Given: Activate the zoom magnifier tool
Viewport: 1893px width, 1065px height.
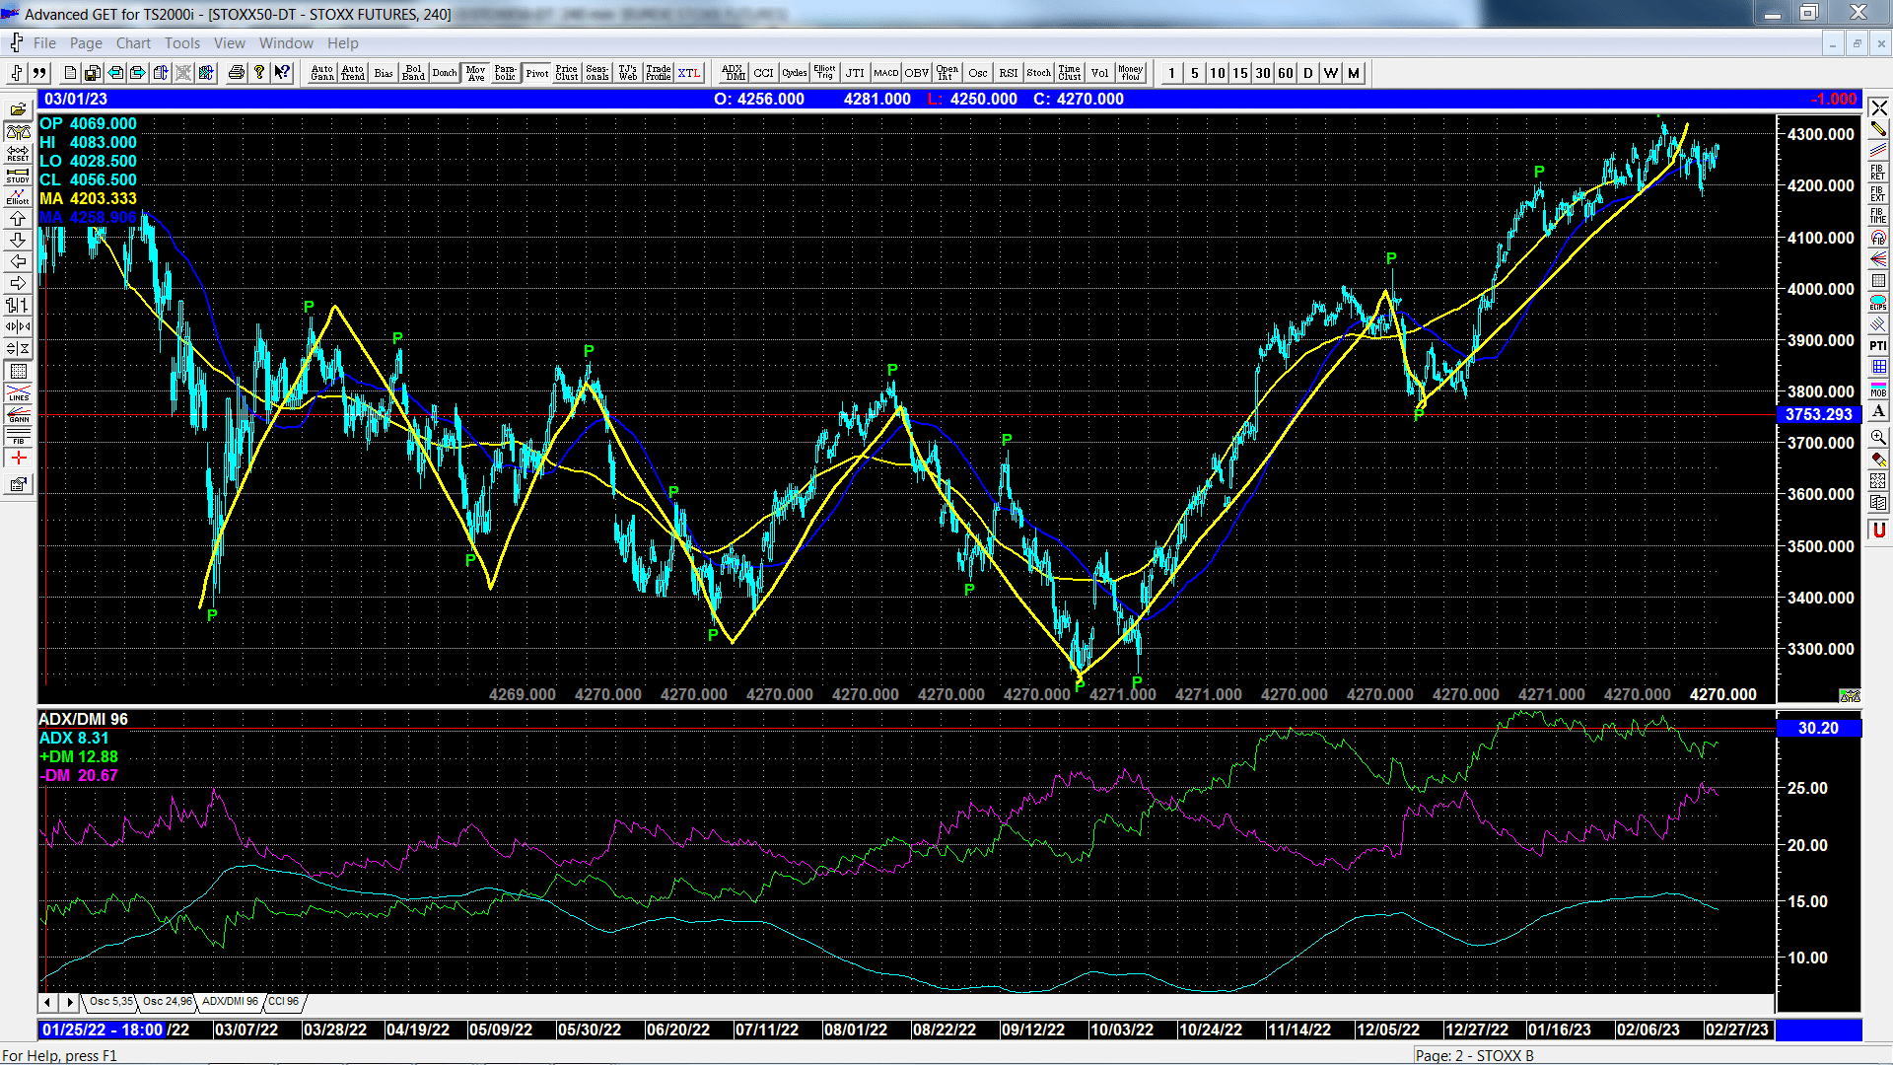Looking at the screenshot, I should point(1878,436).
